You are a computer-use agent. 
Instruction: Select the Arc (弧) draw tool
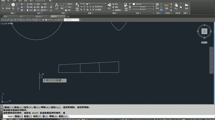click(18, 6)
